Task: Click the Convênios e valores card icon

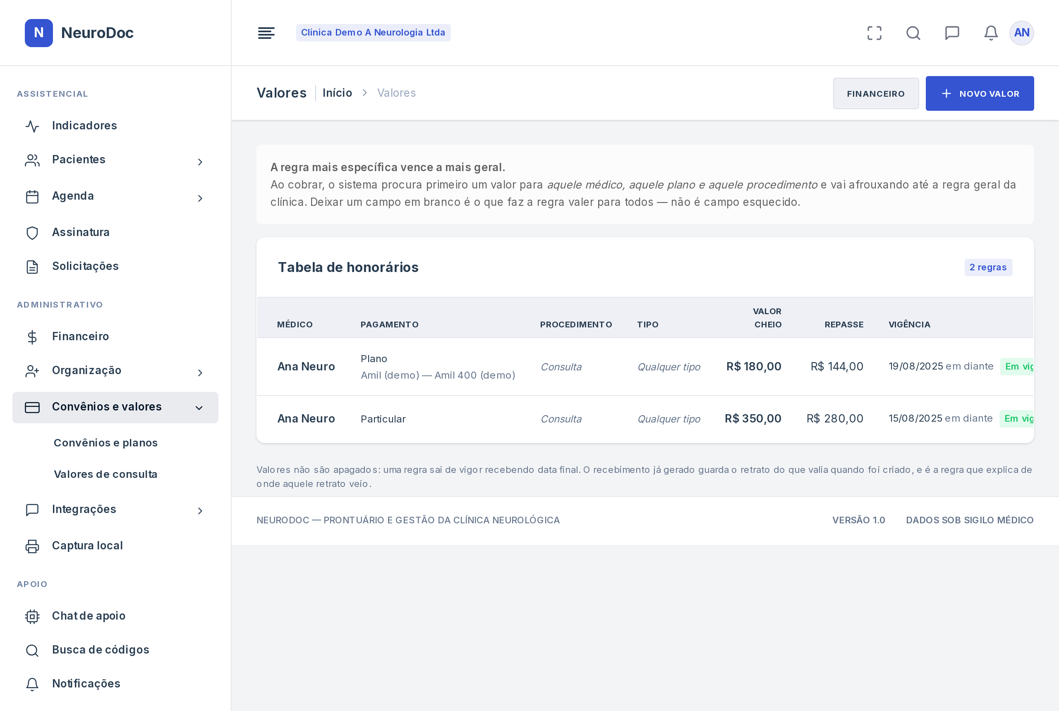Action: click(32, 407)
